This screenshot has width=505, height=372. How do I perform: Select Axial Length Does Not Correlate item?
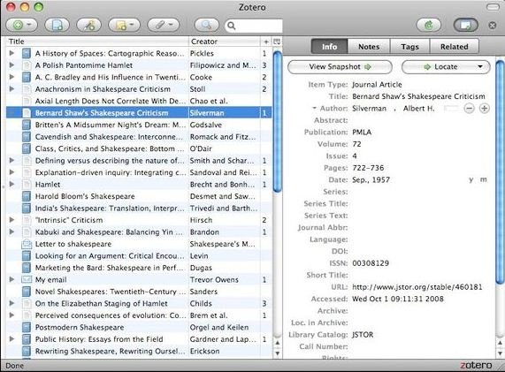(x=139, y=101)
